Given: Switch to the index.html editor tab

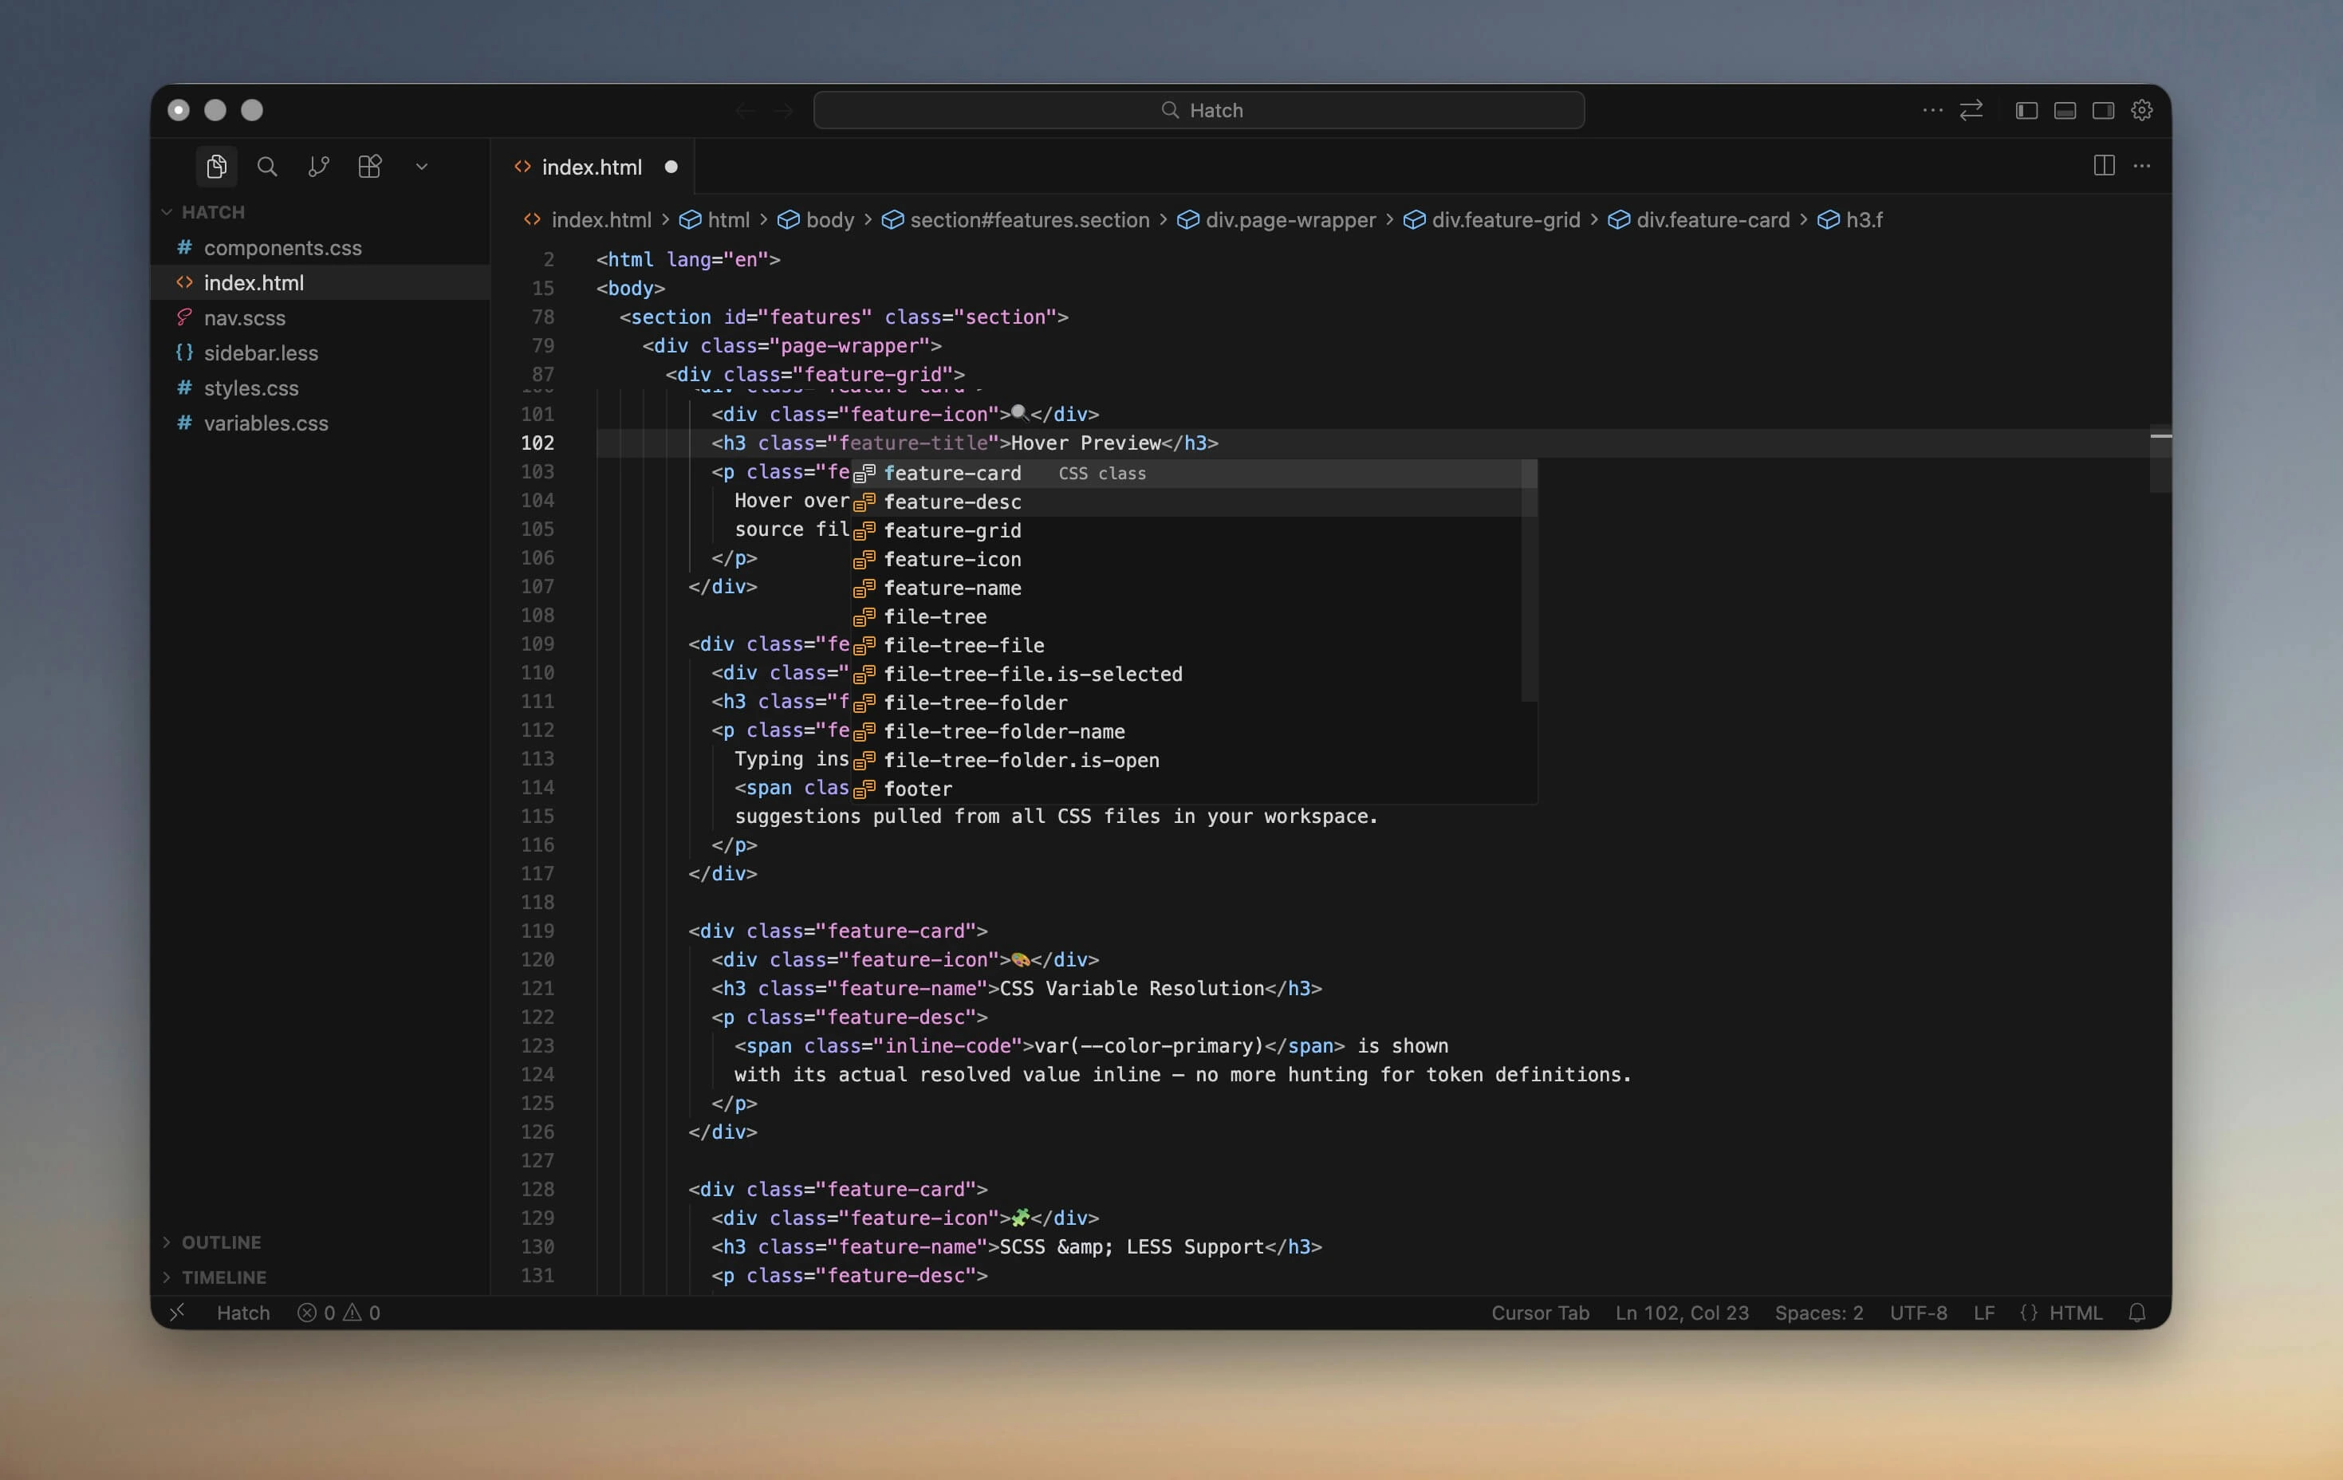Looking at the screenshot, I should coord(593,165).
